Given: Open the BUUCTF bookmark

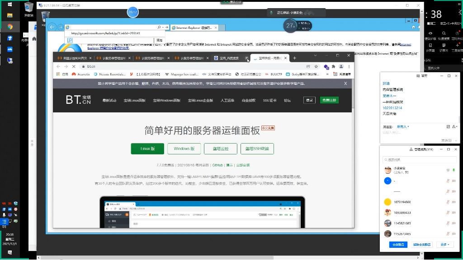Looking at the screenshot, I should (274, 74).
